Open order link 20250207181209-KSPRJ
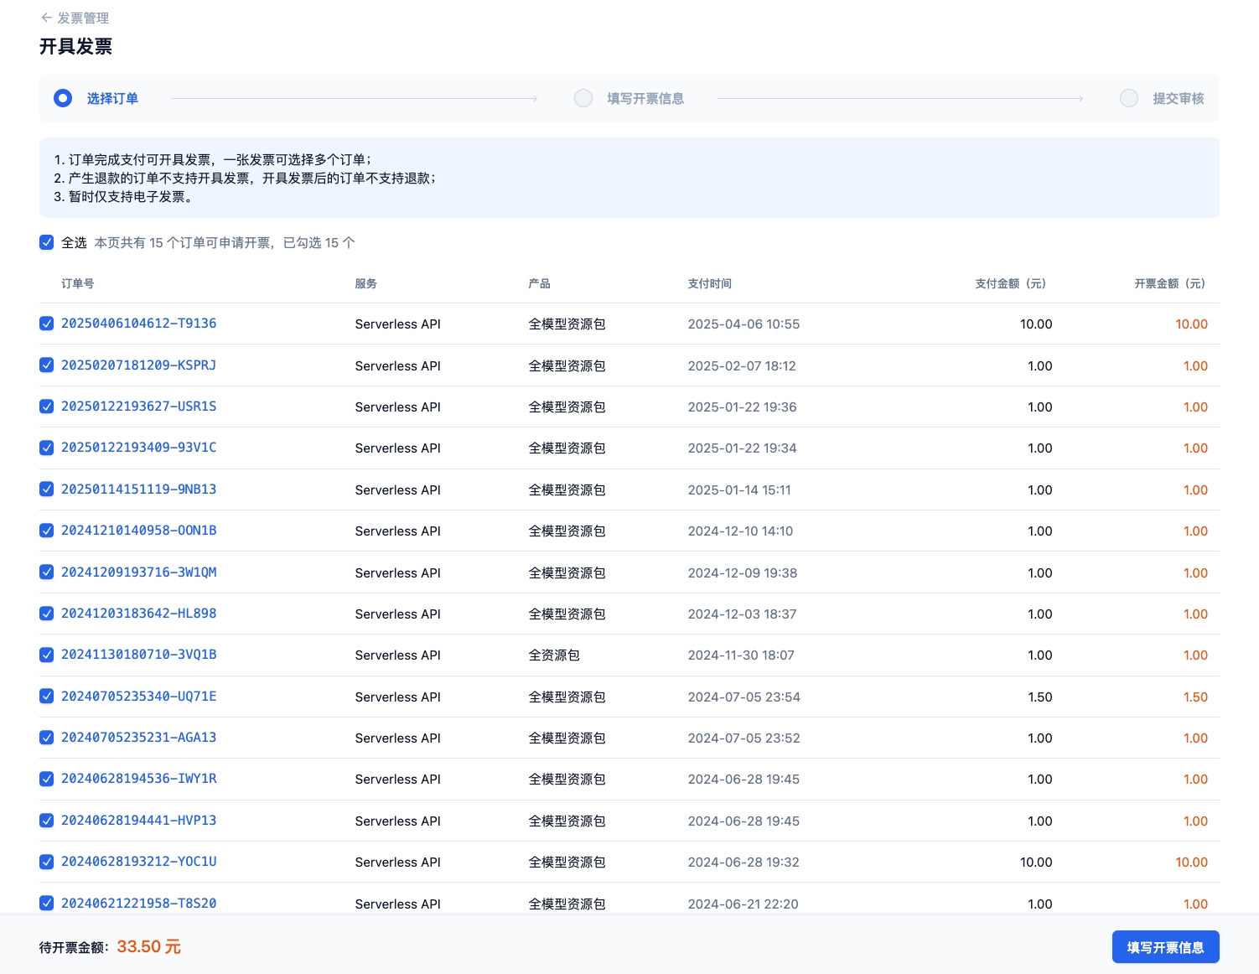Image resolution: width=1259 pixels, height=974 pixels. tap(138, 365)
